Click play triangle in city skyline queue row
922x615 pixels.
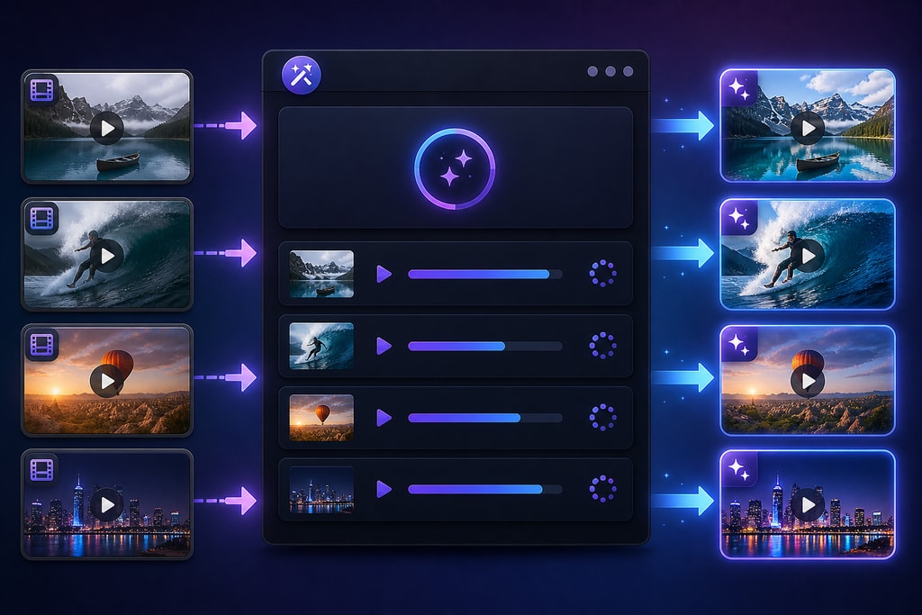coord(384,489)
